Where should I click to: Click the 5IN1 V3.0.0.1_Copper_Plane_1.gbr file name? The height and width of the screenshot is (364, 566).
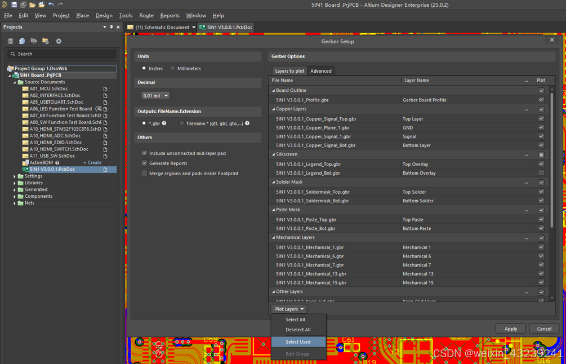(x=312, y=128)
